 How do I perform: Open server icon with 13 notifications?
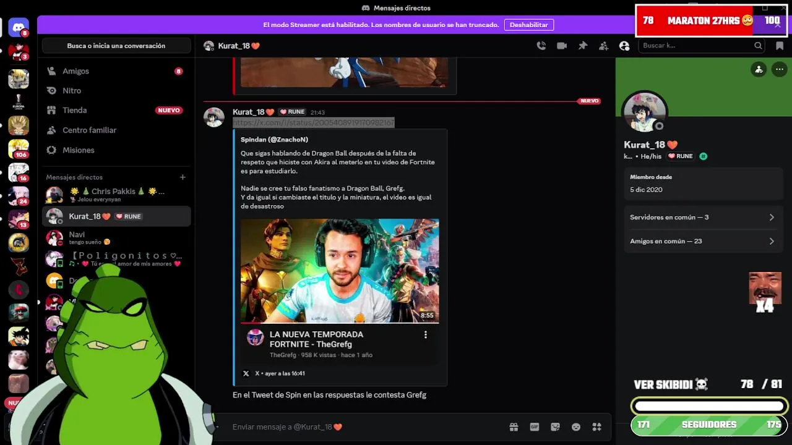(x=19, y=220)
